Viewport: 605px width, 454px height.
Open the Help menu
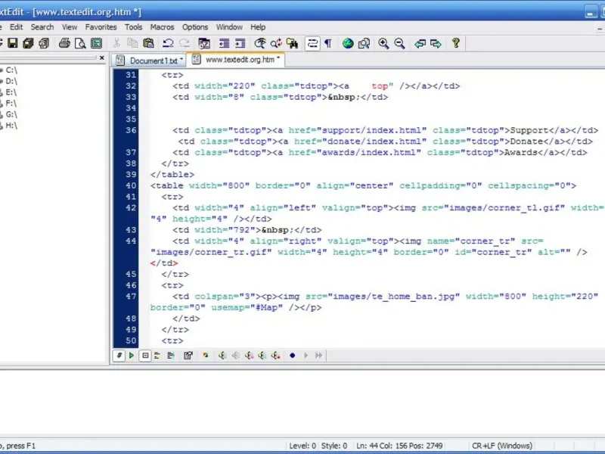click(258, 27)
